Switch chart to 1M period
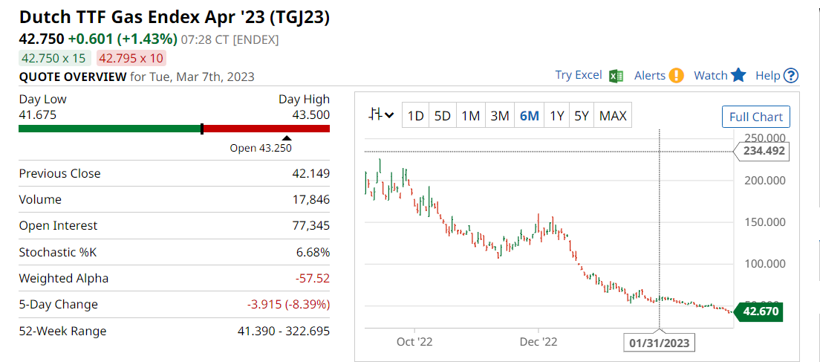This screenshot has width=820, height=362. 471,116
